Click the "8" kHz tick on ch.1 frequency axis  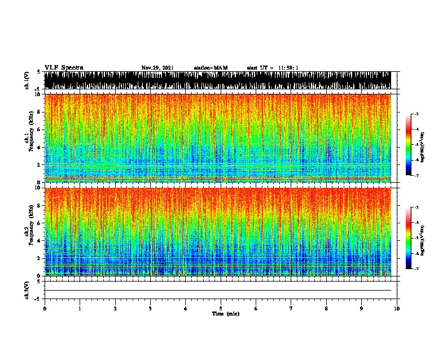(39, 112)
